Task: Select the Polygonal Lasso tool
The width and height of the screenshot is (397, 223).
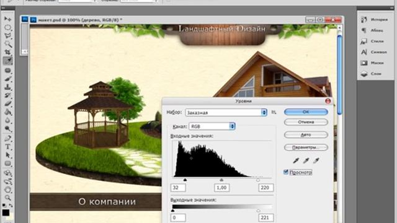Action: click(7, 36)
